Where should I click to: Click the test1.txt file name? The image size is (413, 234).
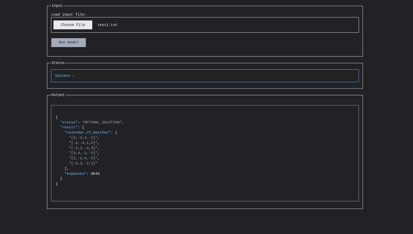pyautogui.click(x=107, y=25)
